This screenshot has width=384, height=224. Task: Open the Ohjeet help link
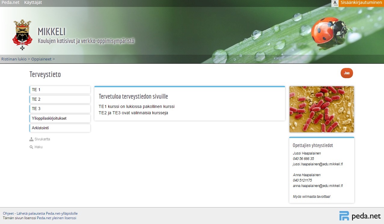coord(8,213)
